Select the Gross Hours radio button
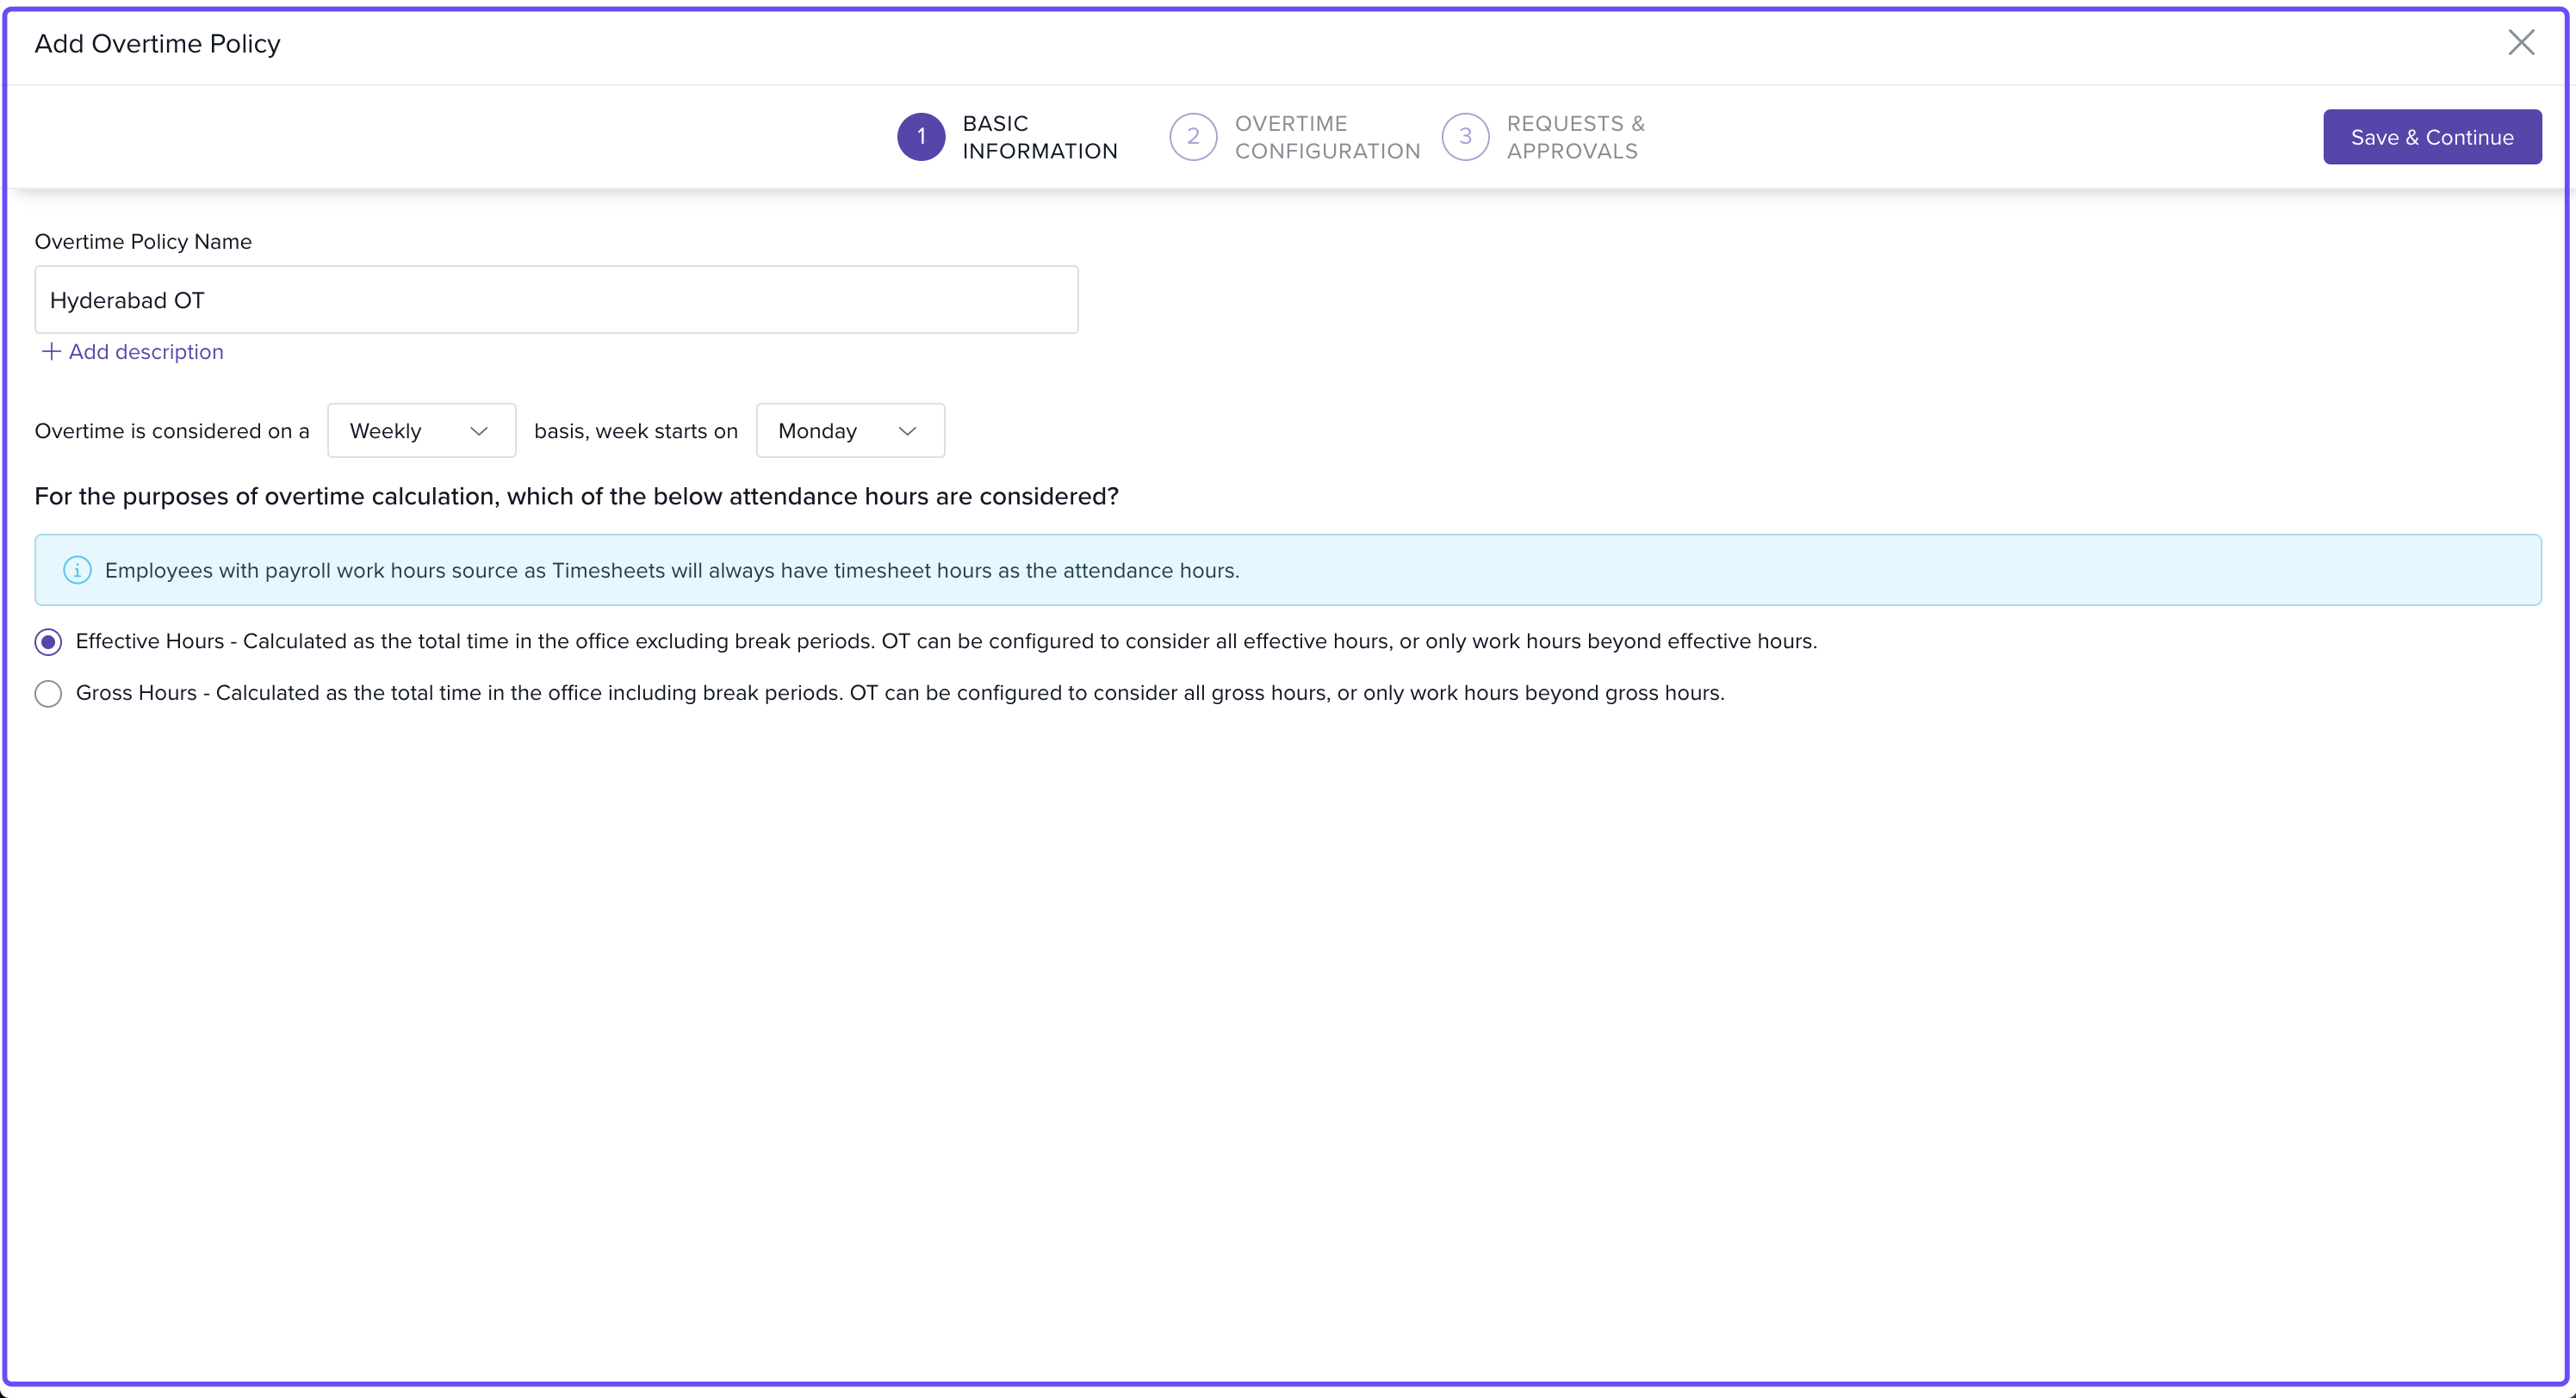 (x=48, y=694)
